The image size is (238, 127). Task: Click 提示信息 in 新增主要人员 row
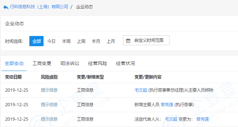click(49, 105)
